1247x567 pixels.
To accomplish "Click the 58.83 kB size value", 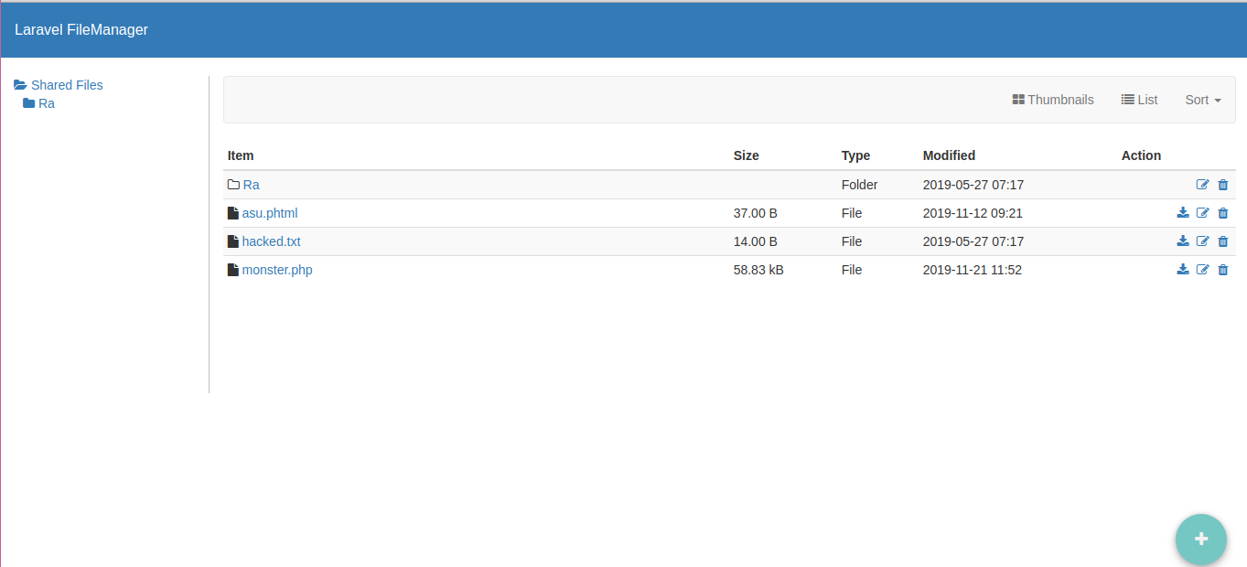I will point(758,270).
